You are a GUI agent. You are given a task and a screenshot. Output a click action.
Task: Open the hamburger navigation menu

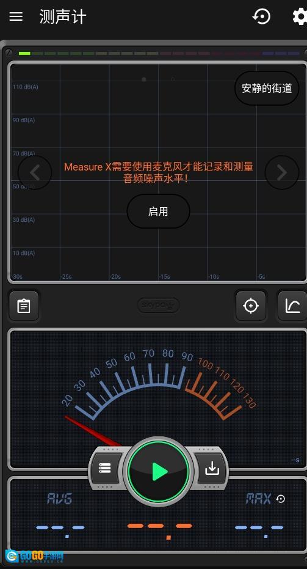16,17
